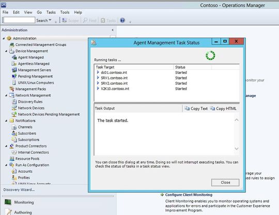The image size is (279, 215).
Task: Click Copy Text in Task Output
Action: point(196,108)
